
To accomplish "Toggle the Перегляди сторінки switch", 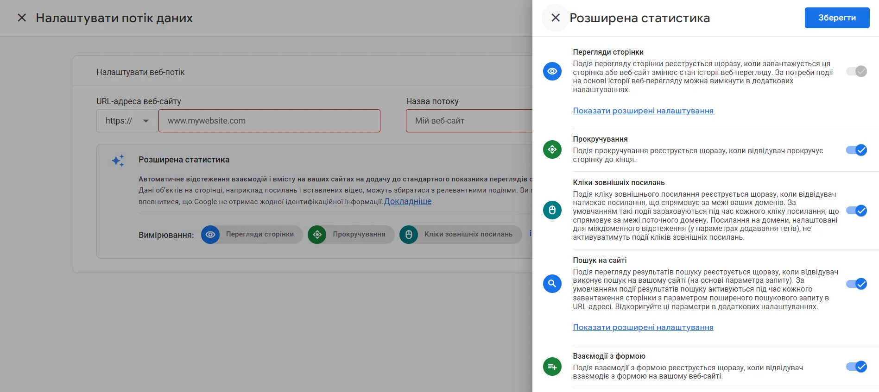I will coord(856,71).
